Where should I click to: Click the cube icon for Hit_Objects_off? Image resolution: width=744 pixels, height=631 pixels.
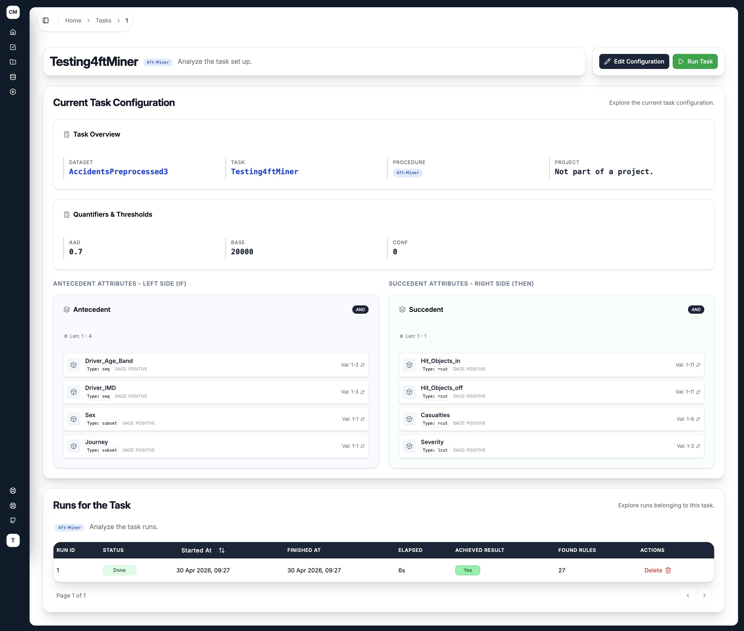pos(409,392)
